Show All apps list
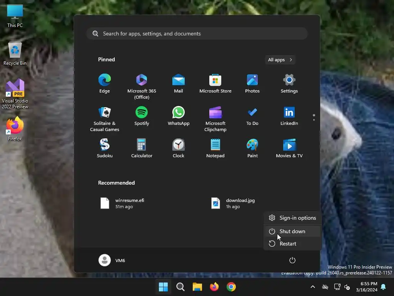Image resolution: width=394 pixels, height=296 pixels. 280,60
